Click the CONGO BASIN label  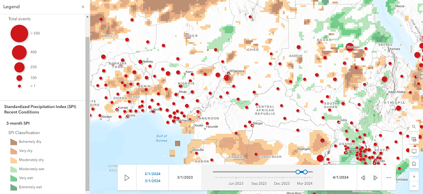tap(271, 157)
